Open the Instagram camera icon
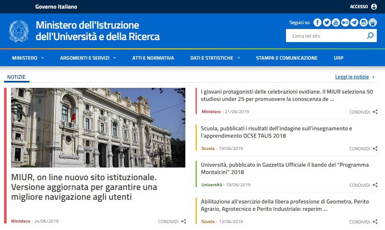The width and height of the screenshot is (385, 230). tap(364, 22)
